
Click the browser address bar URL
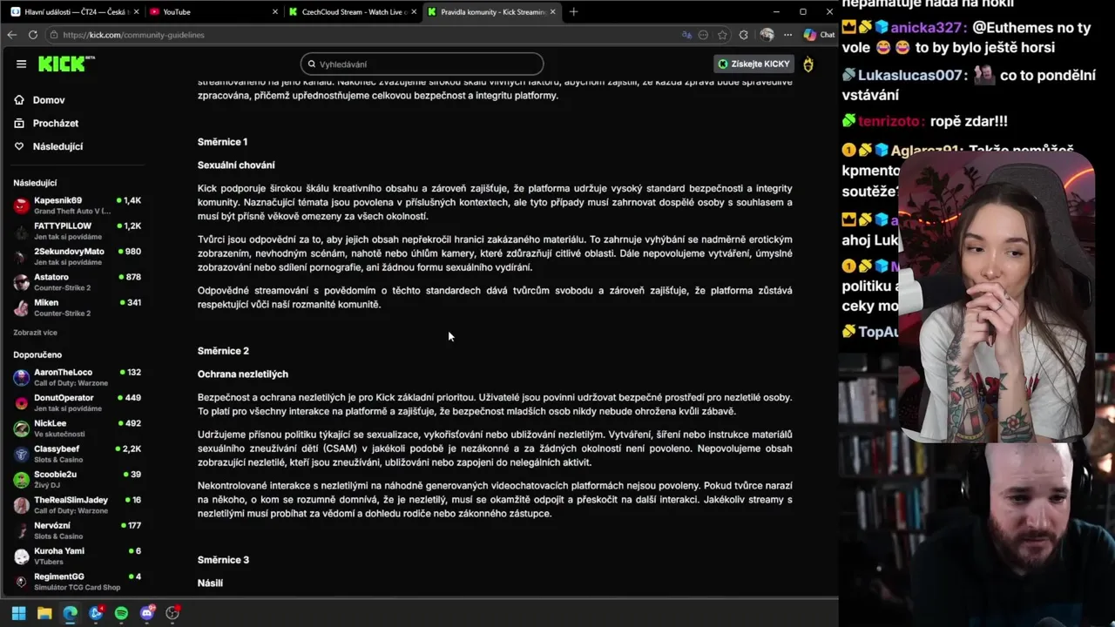click(133, 35)
